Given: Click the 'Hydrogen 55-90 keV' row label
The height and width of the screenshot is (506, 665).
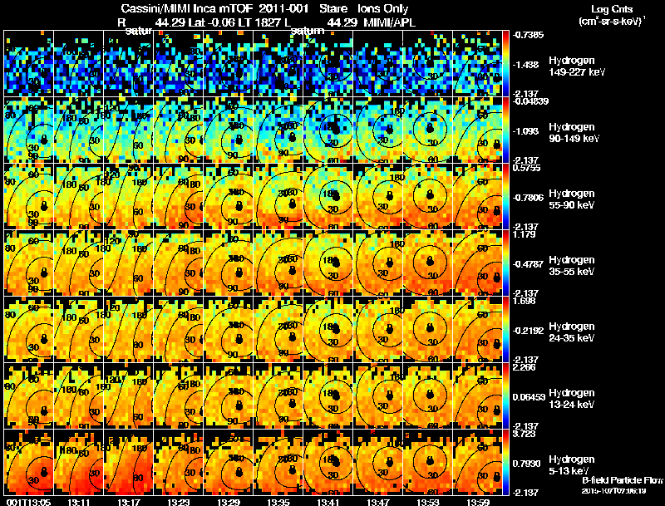Looking at the screenshot, I should pos(572,199).
